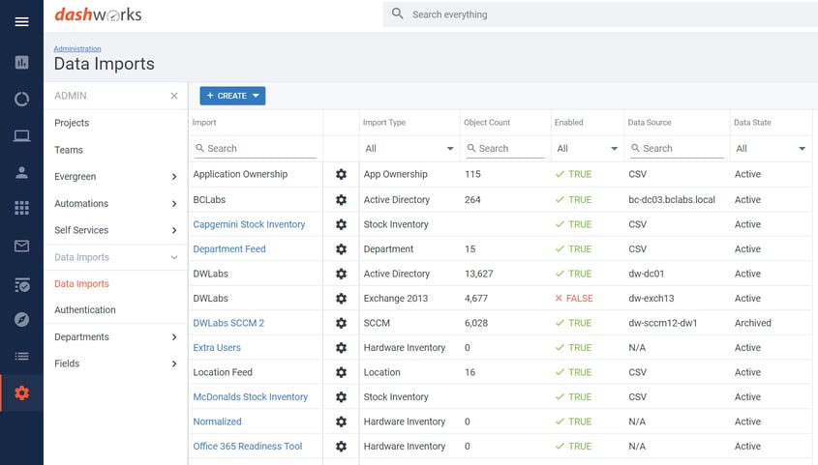The image size is (818, 465).
Task: Select Authentication under Data Imports
Action: (x=85, y=310)
